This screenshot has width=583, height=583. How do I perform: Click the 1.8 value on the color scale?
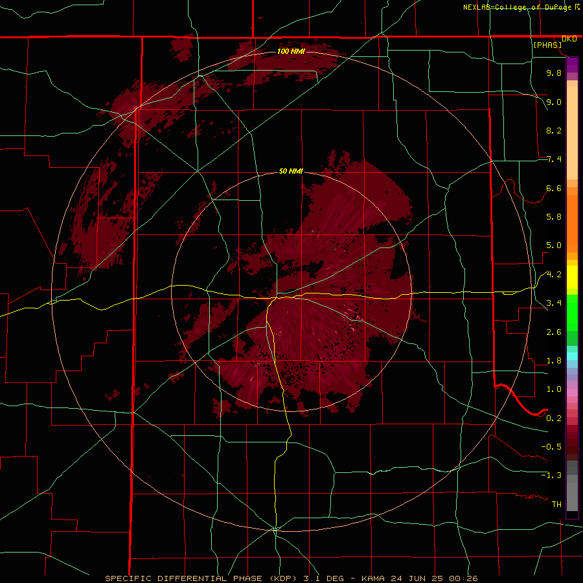554,361
